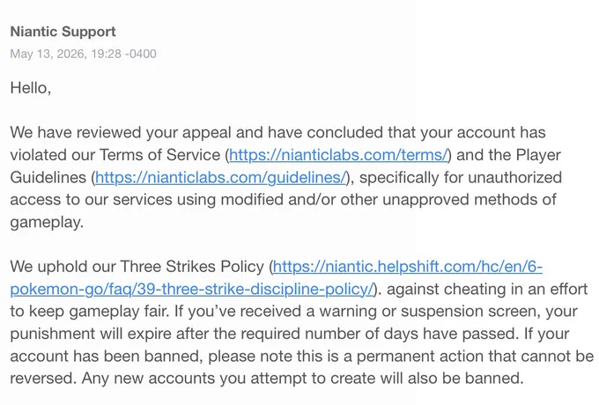Open the nianticlabs.com/guidelines link

pos(220,178)
